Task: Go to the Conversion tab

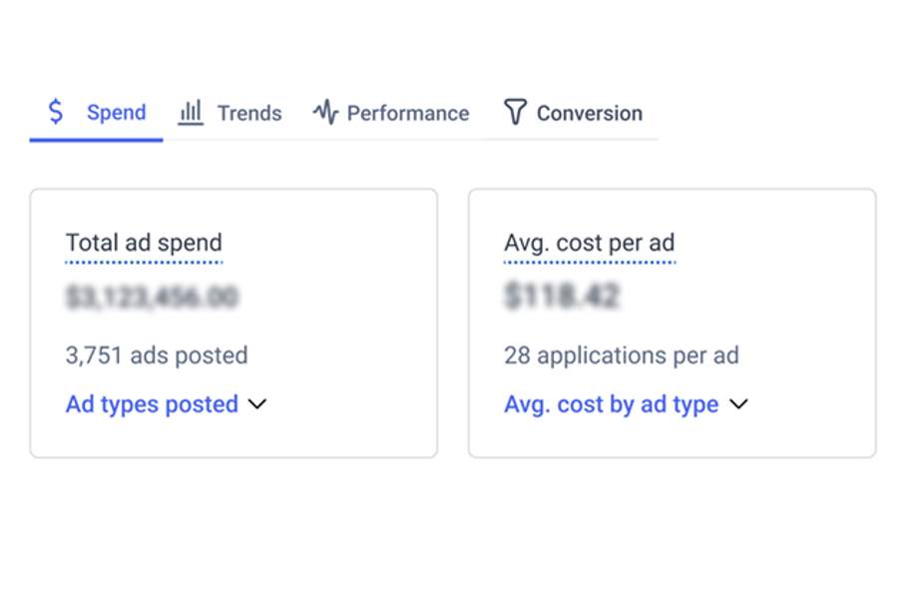Action: [589, 113]
